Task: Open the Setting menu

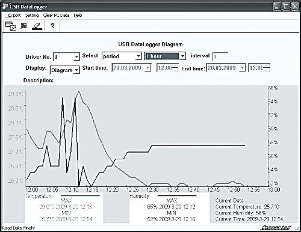Action: pos(32,16)
